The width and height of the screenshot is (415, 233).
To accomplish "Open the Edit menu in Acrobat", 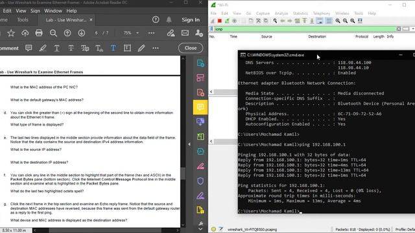I will (7, 11).
